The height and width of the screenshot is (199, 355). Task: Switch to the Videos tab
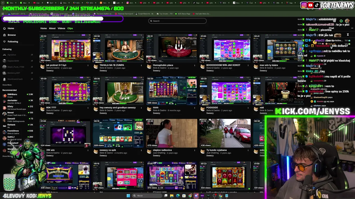(x=61, y=28)
